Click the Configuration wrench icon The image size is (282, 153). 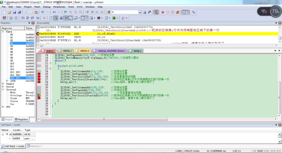[193, 12]
